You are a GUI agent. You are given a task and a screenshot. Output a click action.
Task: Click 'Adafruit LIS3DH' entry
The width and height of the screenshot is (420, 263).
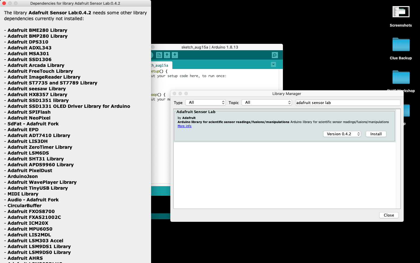pyautogui.click(x=28, y=141)
